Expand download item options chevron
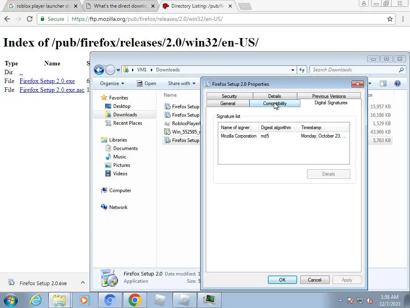Viewport: 410px width, 308px height. 82,282
